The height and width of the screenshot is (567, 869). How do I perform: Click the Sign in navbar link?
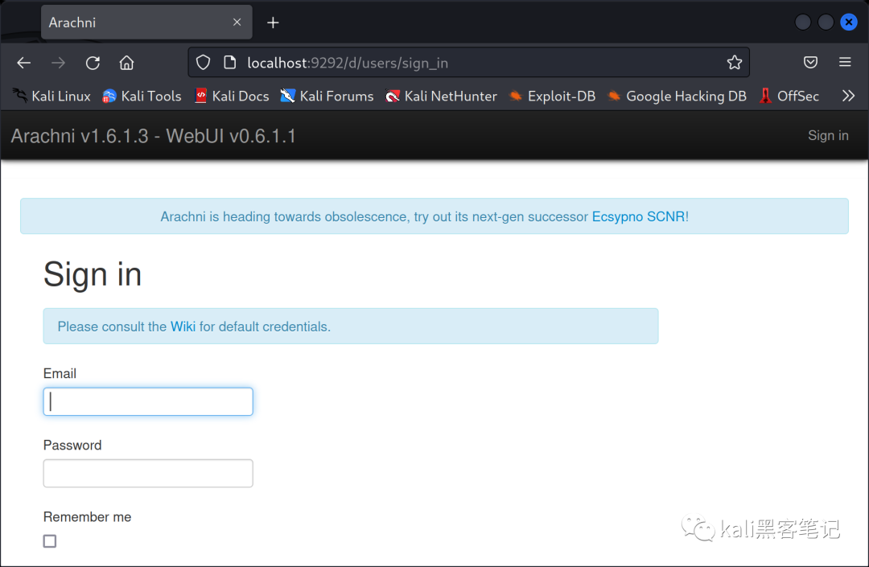828,136
